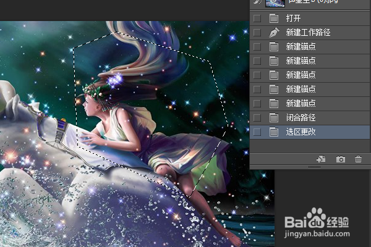
Task: Select the 新建锚点 state directly below 新建工作路径
Action: click(x=310, y=46)
